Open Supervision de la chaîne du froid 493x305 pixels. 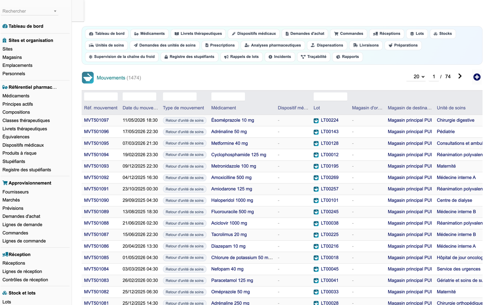click(x=122, y=57)
